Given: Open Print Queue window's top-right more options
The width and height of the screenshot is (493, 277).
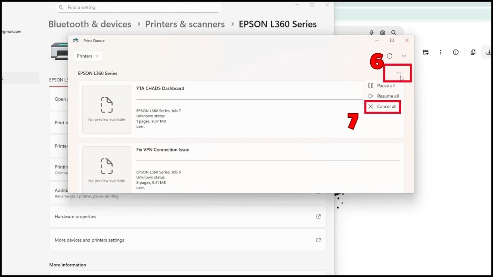Looking at the screenshot, I should click(404, 56).
